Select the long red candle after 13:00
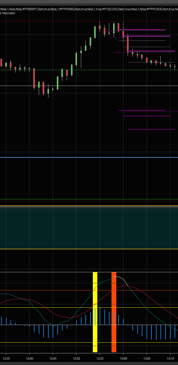The width and height of the screenshot is (178, 365). (x=128, y=44)
